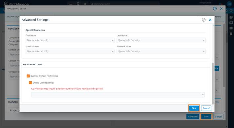Click Advanced button in Marketing Setup
234x128 pixels.
click(x=193, y=117)
